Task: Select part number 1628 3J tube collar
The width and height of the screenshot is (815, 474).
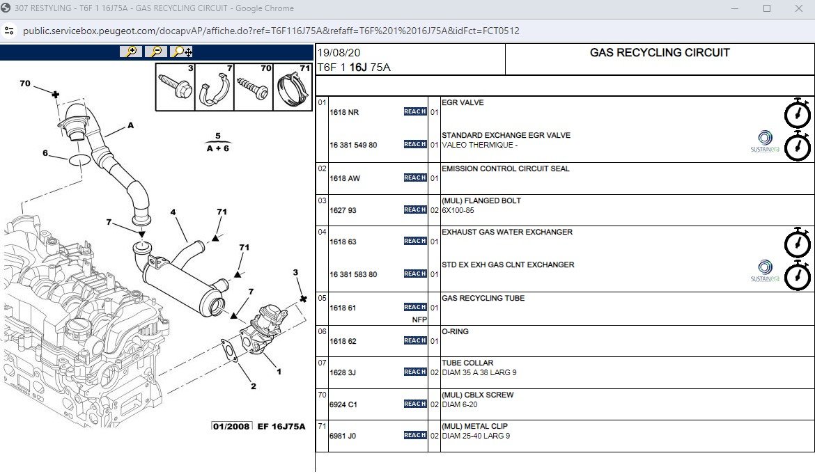Action: pos(343,373)
